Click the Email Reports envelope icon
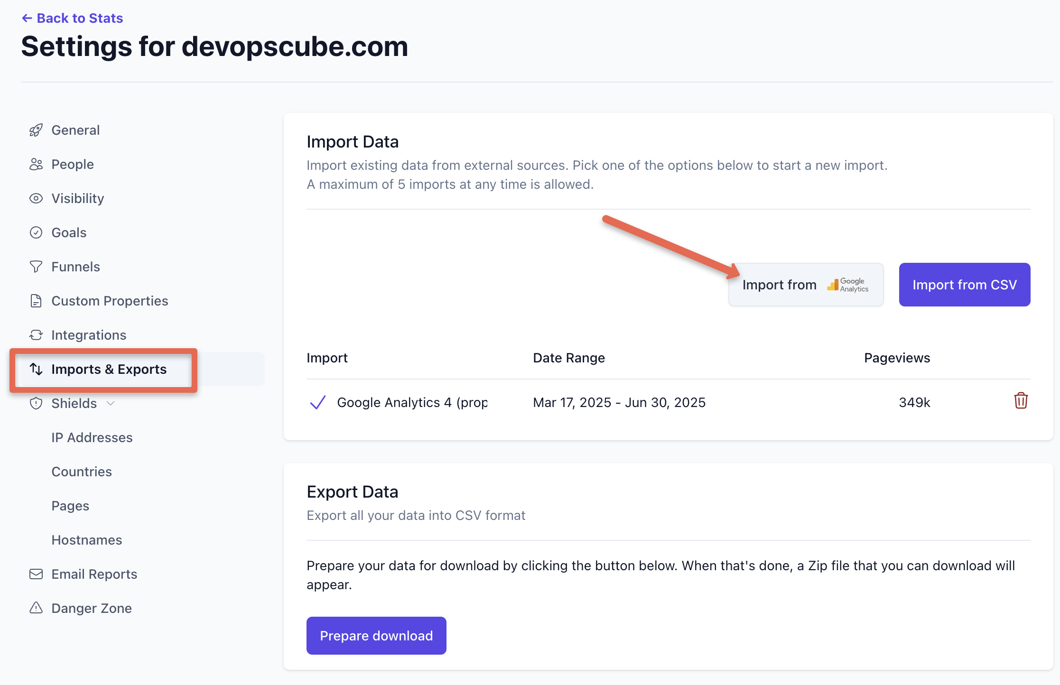 click(36, 574)
